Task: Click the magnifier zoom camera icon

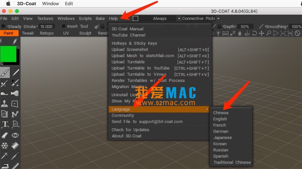Action: point(268,33)
